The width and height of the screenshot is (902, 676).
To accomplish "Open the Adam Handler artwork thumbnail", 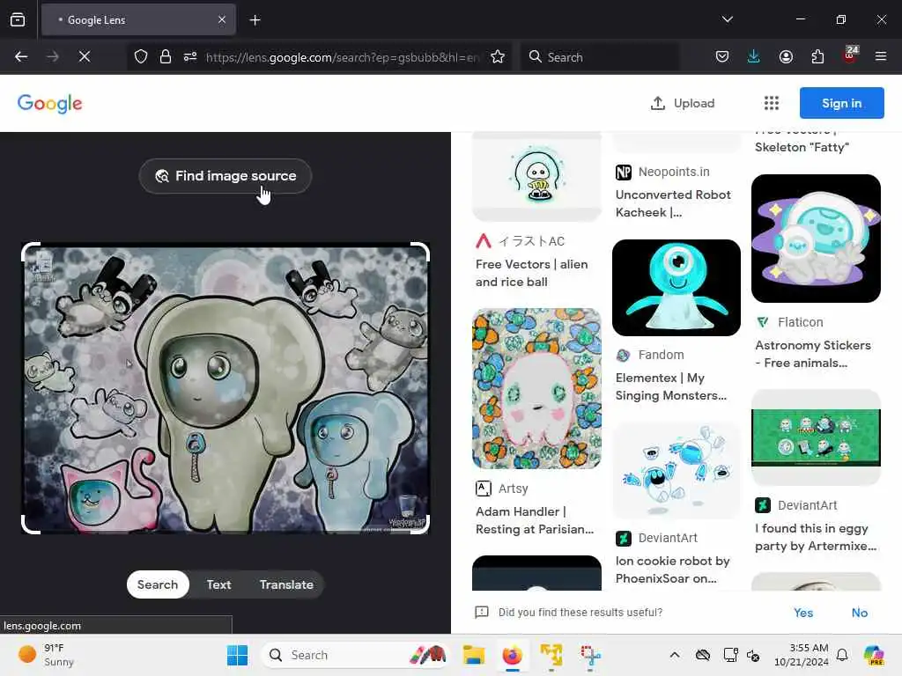I will [536, 388].
